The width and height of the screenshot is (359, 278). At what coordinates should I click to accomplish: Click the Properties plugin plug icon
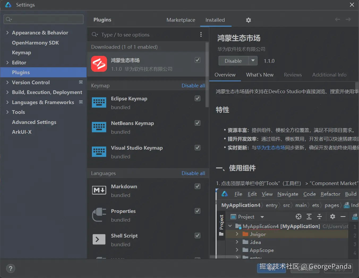(x=99, y=215)
